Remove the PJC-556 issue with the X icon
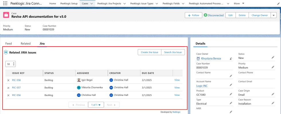This screenshot has height=114, width=281. click(8, 95)
